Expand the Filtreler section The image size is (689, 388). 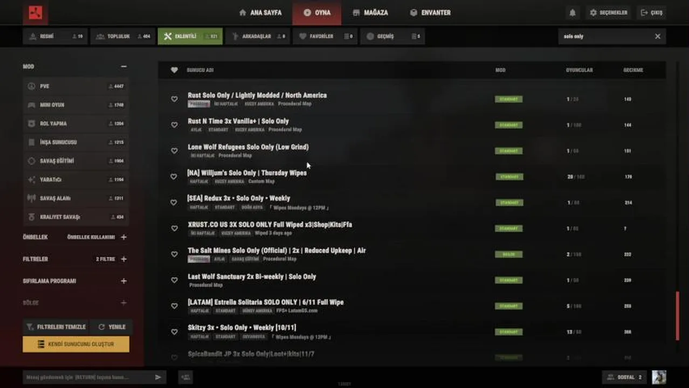[123, 259]
